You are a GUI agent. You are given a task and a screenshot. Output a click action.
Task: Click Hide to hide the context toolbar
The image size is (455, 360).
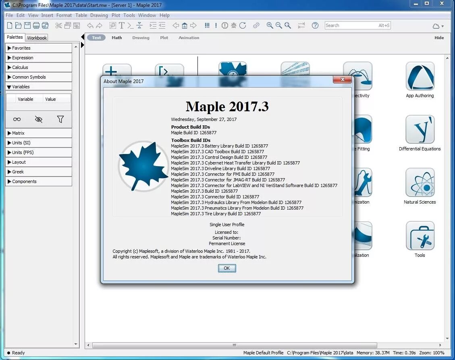[439, 38]
